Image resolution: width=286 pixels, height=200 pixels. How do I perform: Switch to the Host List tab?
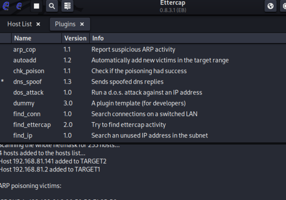tap(19, 24)
